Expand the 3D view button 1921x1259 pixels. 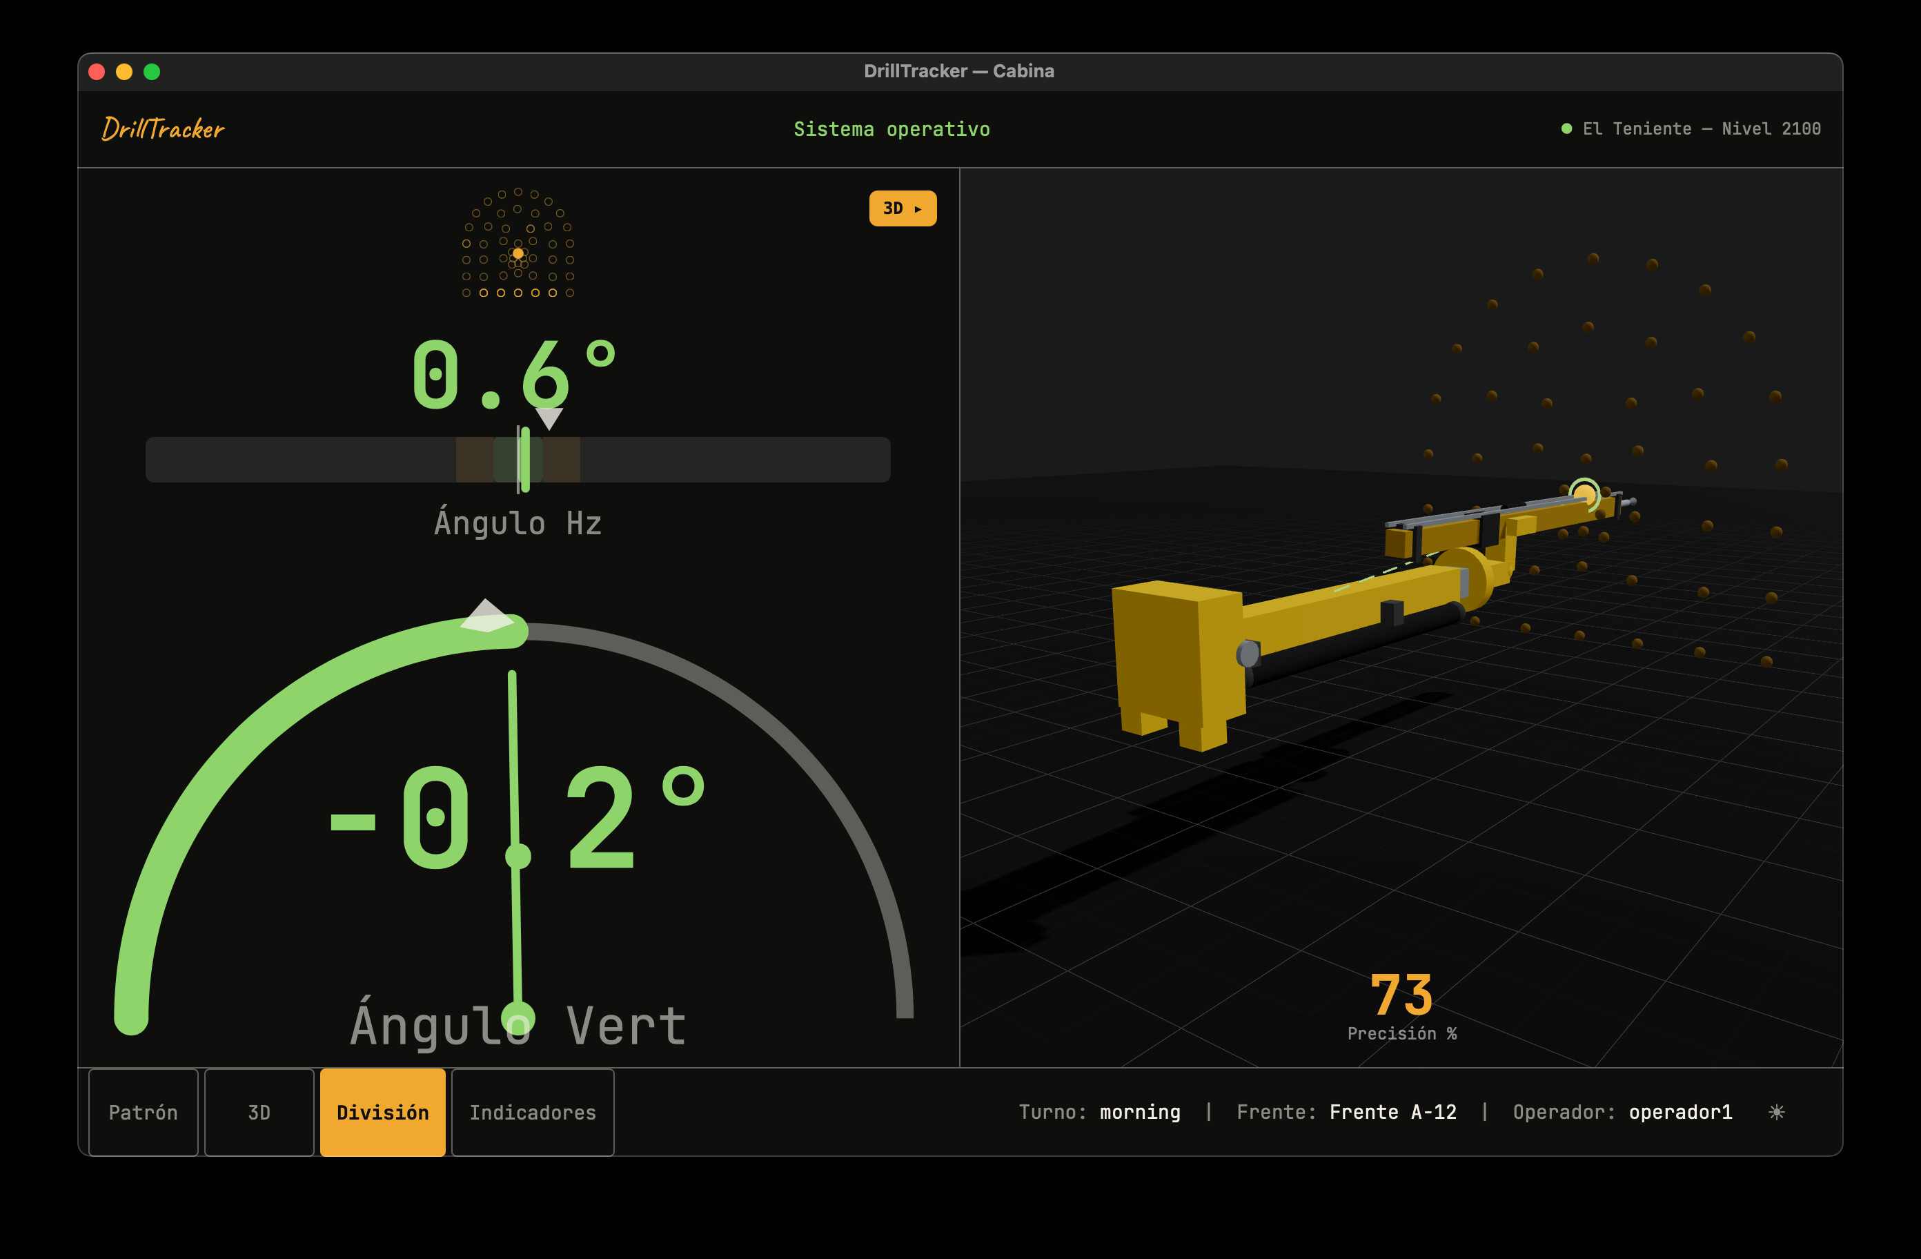click(x=903, y=208)
